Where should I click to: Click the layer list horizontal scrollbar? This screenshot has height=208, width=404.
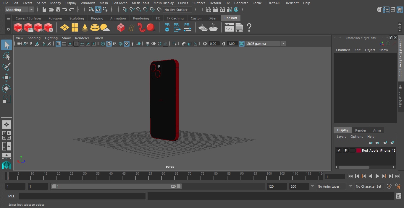(354, 167)
